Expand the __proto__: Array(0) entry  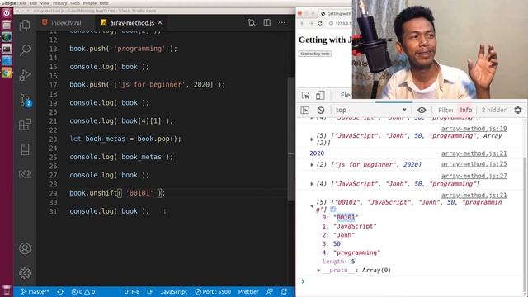[318, 270]
